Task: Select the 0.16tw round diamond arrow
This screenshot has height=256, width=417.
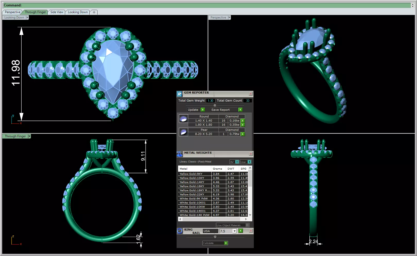Action: 243,121
